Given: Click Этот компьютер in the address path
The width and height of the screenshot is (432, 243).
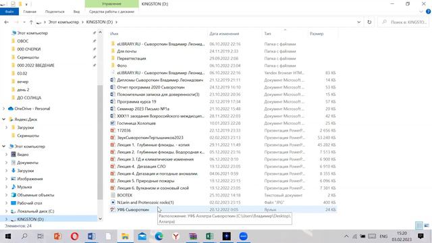Looking at the screenshot, I should pos(63,22).
